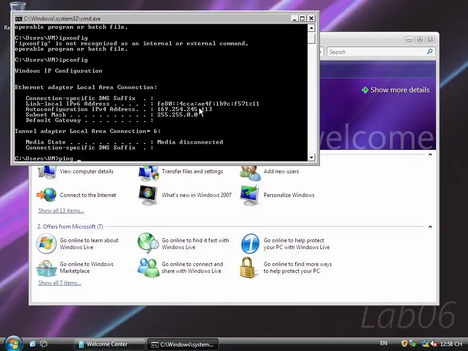Switch to Welcome Center taskbar button
This screenshot has width=468, height=351.
[109, 344]
